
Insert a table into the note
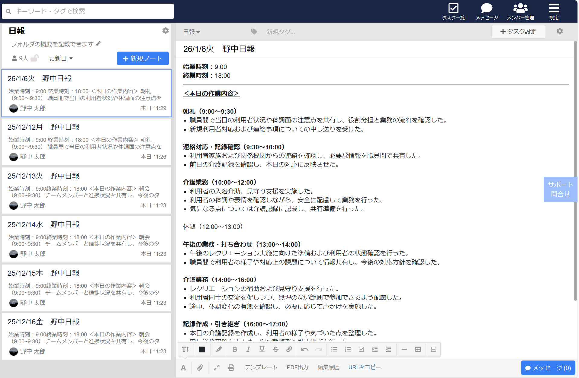coord(418,349)
